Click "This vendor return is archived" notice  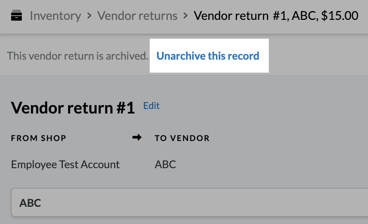(77, 56)
